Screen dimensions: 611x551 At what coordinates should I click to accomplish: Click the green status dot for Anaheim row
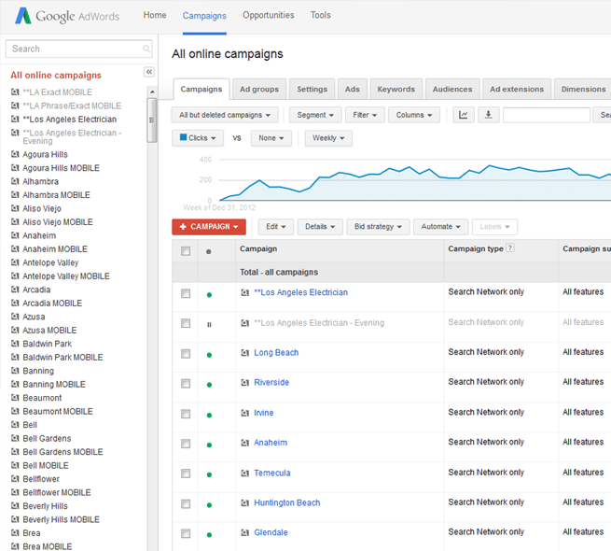209,445
